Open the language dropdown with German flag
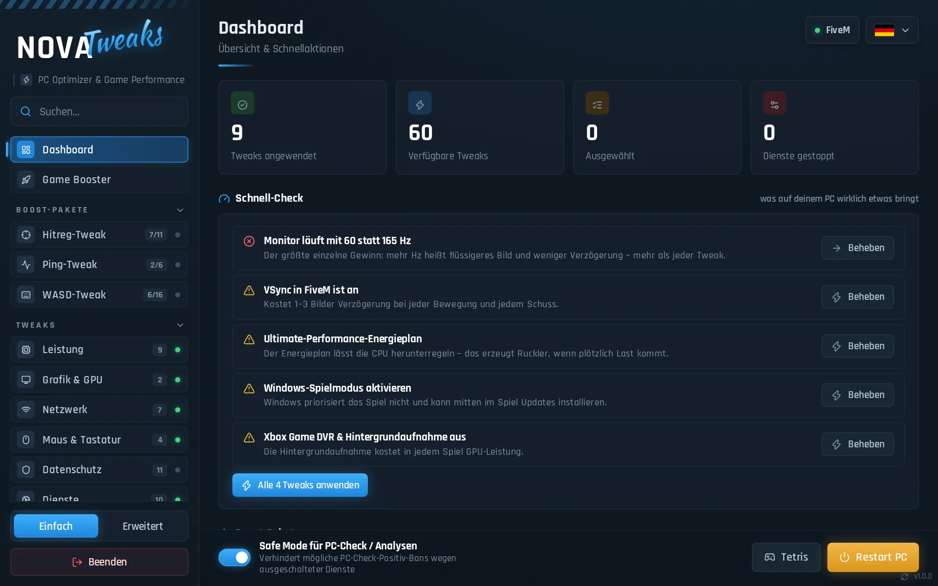This screenshot has width=938, height=586. (x=892, y=30)
